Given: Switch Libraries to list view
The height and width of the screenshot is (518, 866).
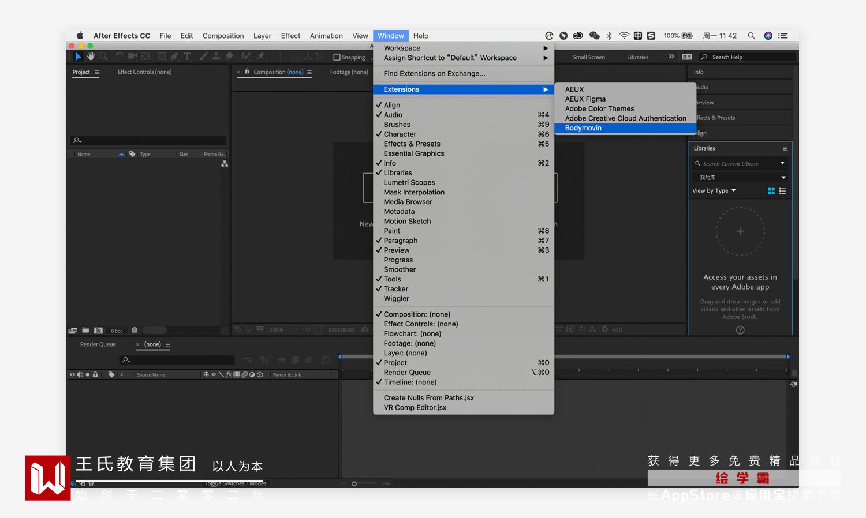Looking at the screenshot, I should point(783,191).
